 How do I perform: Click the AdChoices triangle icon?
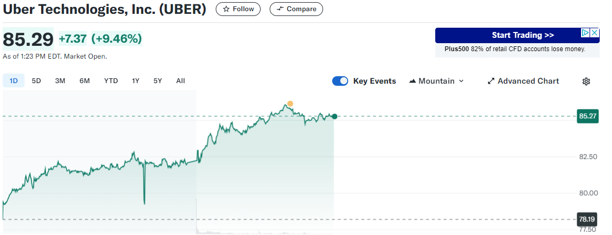pos(586,33)
